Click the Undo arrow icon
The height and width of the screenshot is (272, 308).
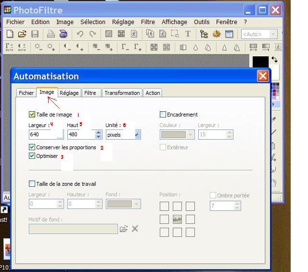pyautogui.click(x=80, y=34)
